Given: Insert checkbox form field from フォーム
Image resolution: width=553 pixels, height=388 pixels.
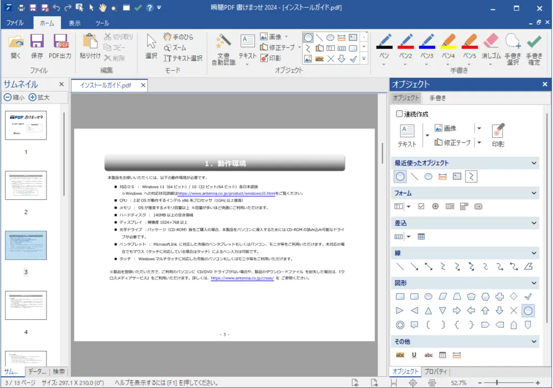Looking at the screenshot, I should click(421, 206).
